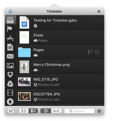116x121 pixels.
Task: Click the IMG_5715.JPG photo thumbnail
Action: (24, 82)
